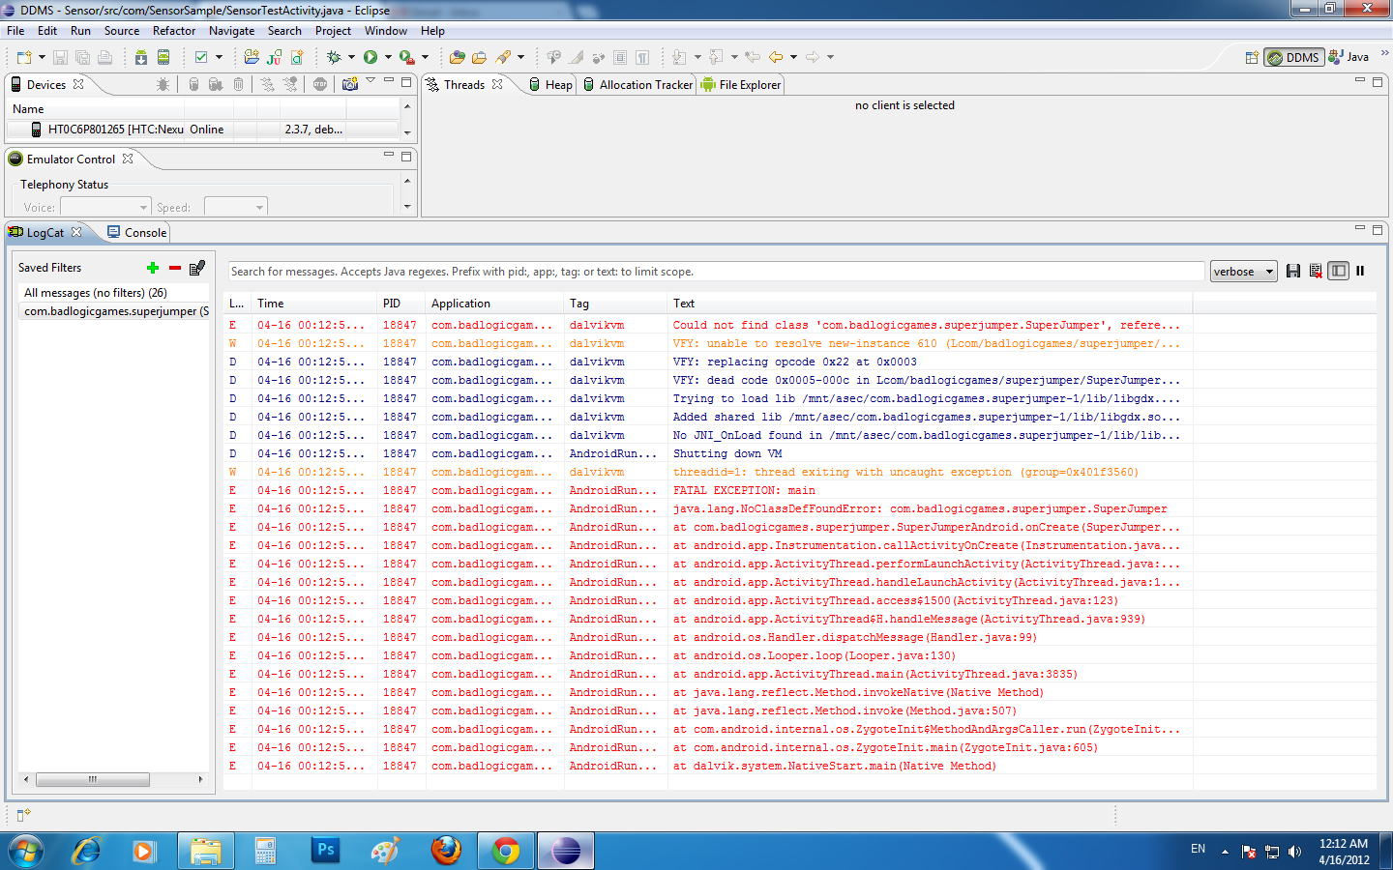Open the Devices panel view menu triangle

[370, 82]
